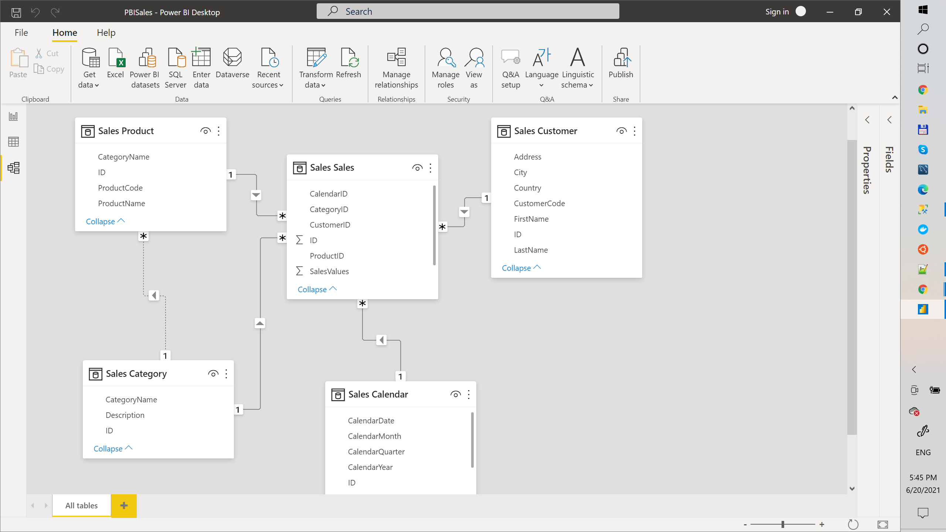Expand the Fields pane chevron
The width and height of the screenshot is (946, 532).
[x=889, y=120]
